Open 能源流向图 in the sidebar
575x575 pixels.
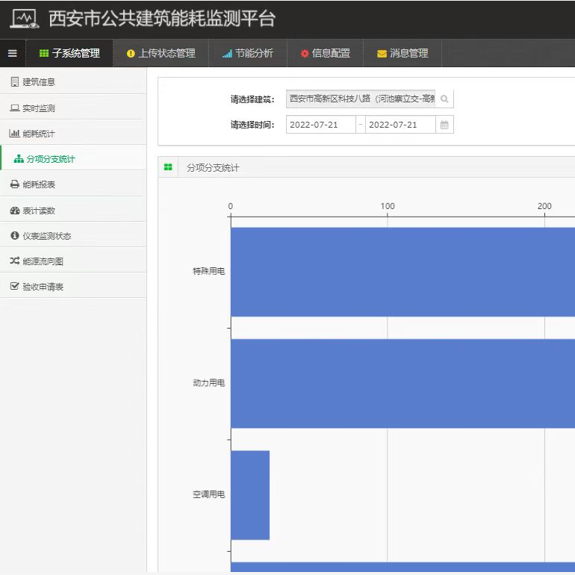(43, 261)
